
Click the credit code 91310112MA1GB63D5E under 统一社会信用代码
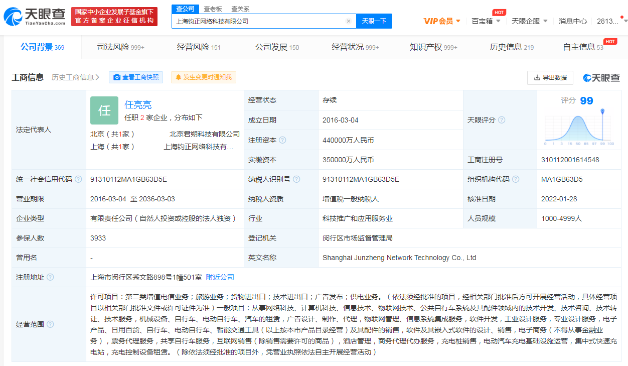coord(128,179)
